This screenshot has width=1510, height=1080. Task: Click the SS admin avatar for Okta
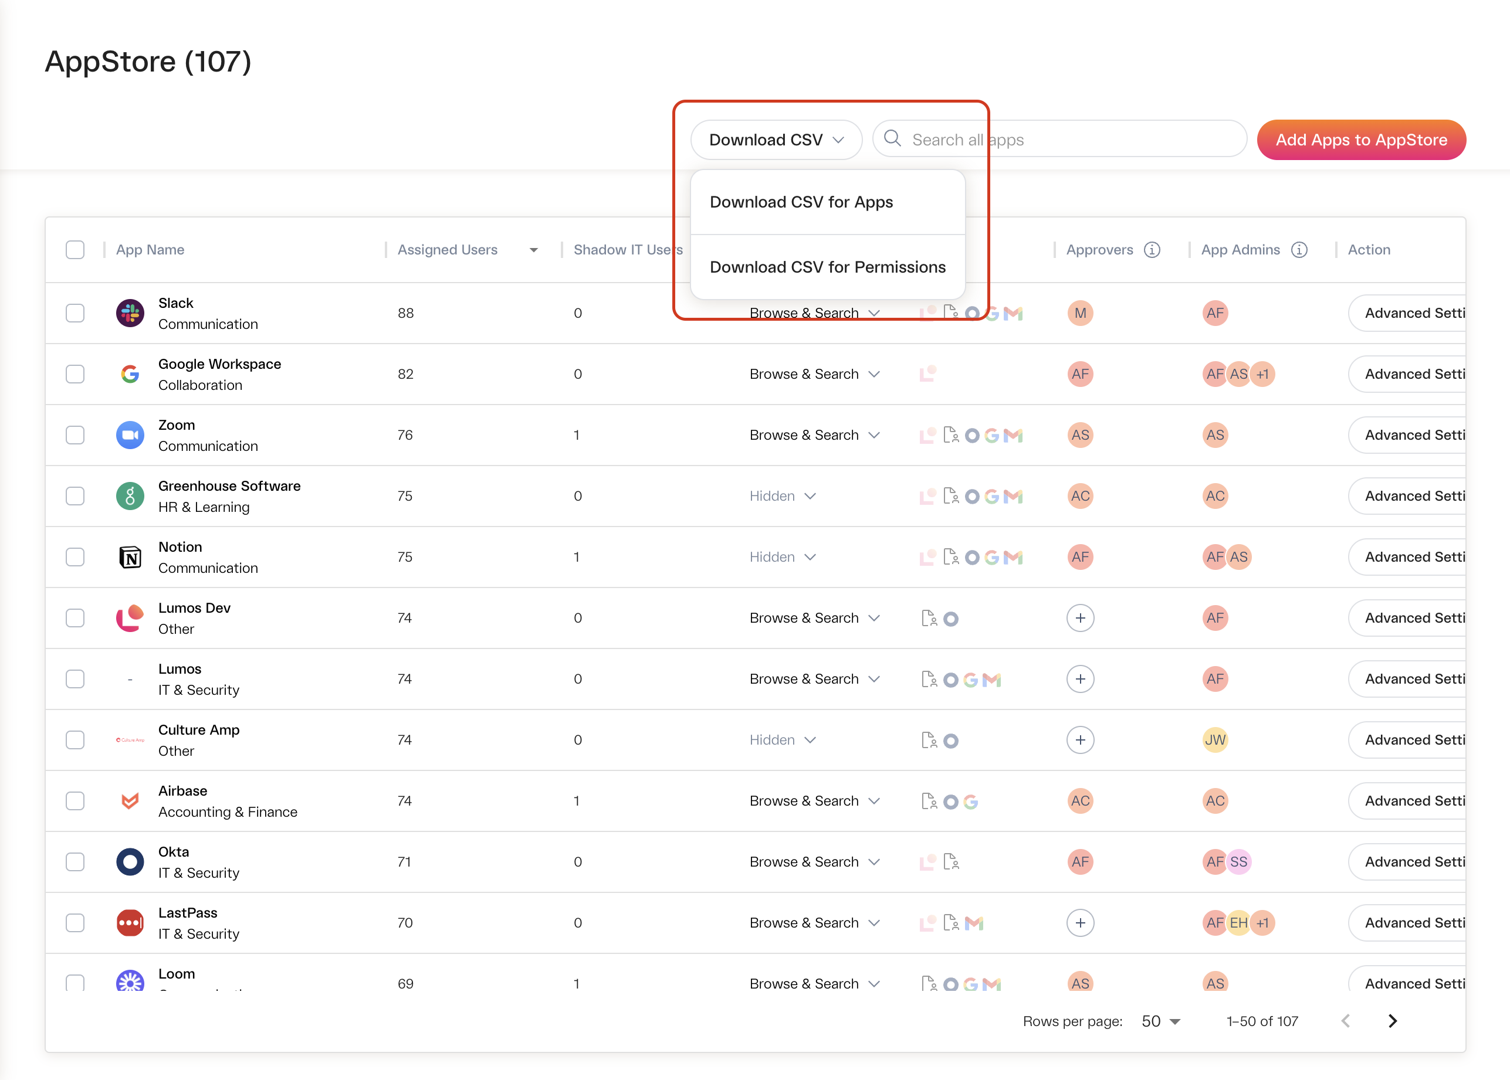tap(1238, 862)
